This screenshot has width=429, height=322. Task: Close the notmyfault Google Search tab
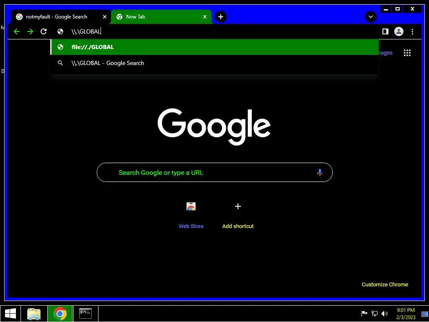pos(104,17)
